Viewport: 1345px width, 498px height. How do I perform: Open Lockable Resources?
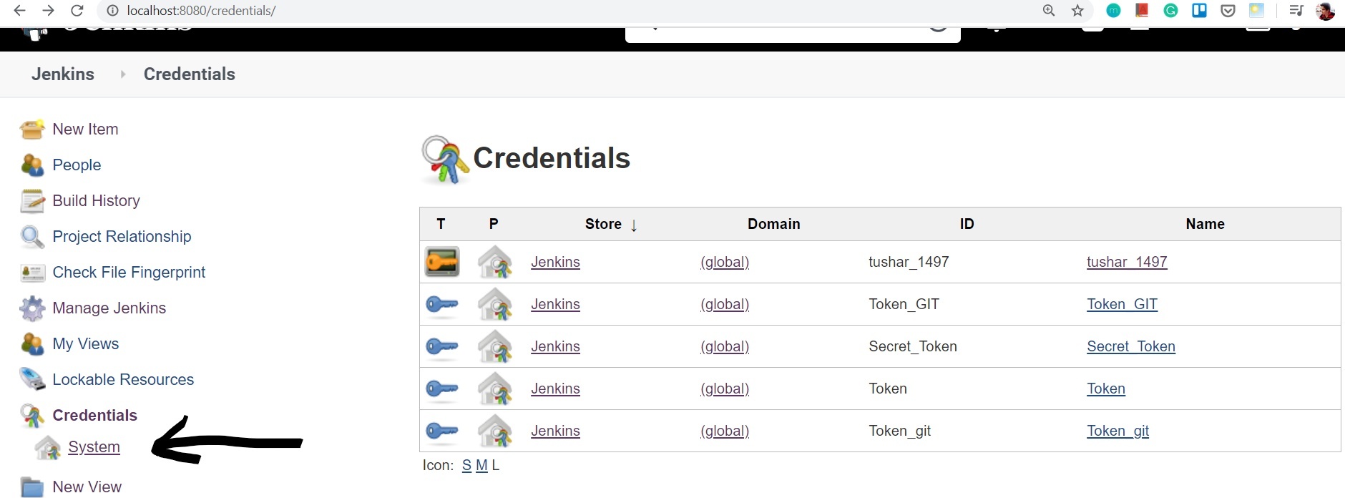pyautogui.click(x=123, y=379)
